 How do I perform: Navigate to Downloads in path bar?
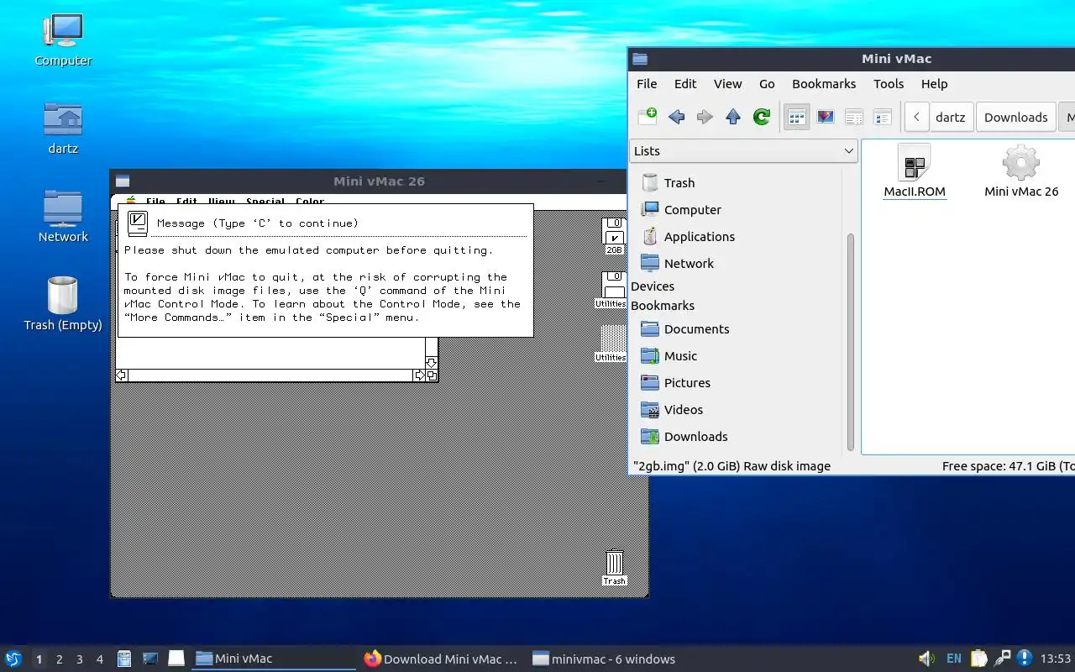pyautogui.click(x=1016, y=118)
